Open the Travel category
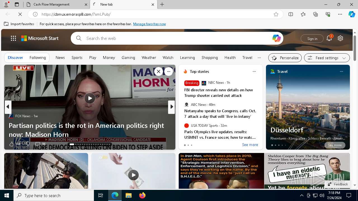This screenshot has height=201, width=358. (x=247, y=58)
